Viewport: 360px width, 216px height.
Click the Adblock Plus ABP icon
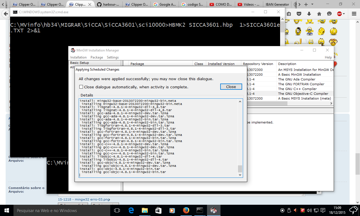[339, 14]
